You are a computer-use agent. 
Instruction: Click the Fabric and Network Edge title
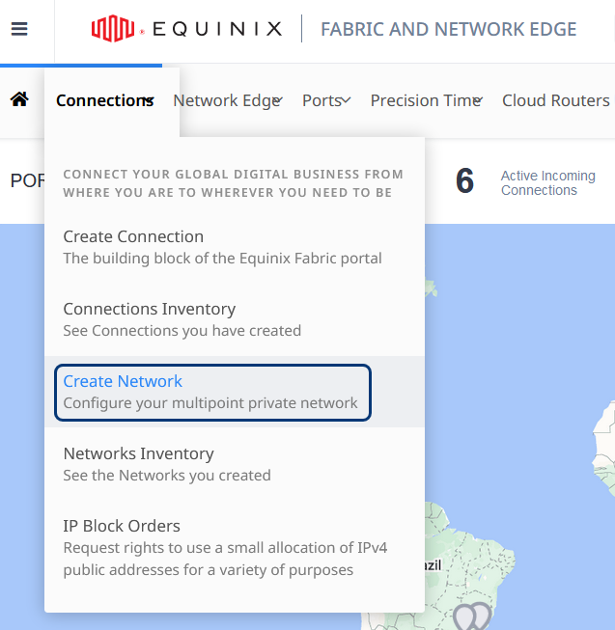[449, 29]
